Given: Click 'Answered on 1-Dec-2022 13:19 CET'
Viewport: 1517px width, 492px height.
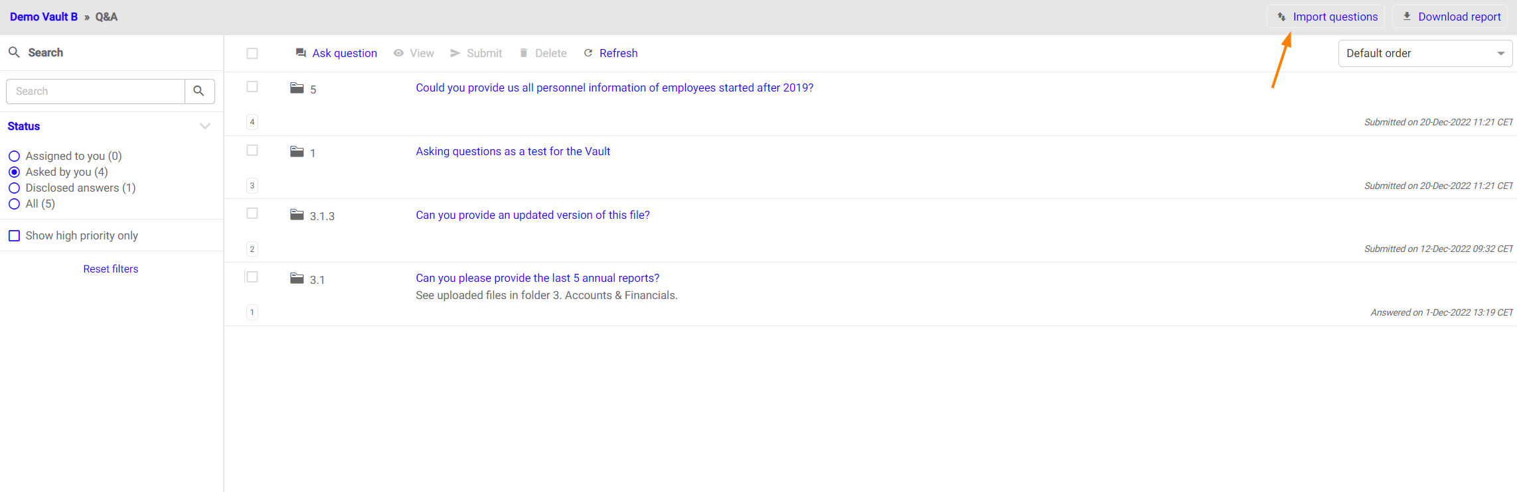Looking at the screenshot, I should (1442, 312).
